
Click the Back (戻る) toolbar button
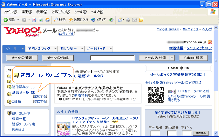point(9,20)
